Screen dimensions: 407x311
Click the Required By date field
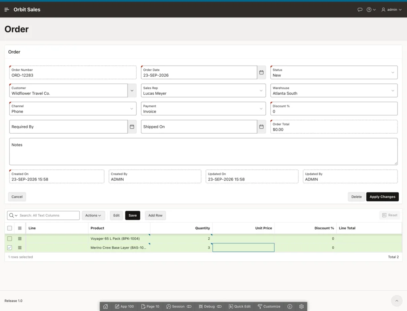(x=68, y=127)
